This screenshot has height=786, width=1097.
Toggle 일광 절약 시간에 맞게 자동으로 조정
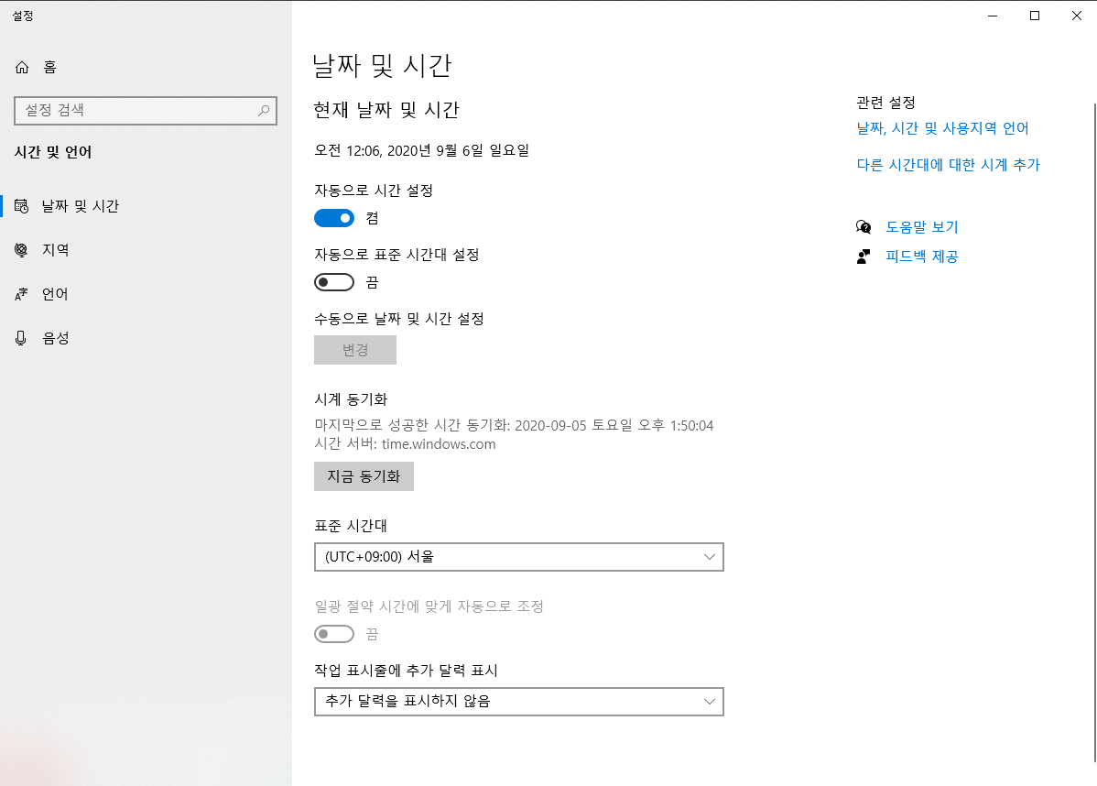334,634
